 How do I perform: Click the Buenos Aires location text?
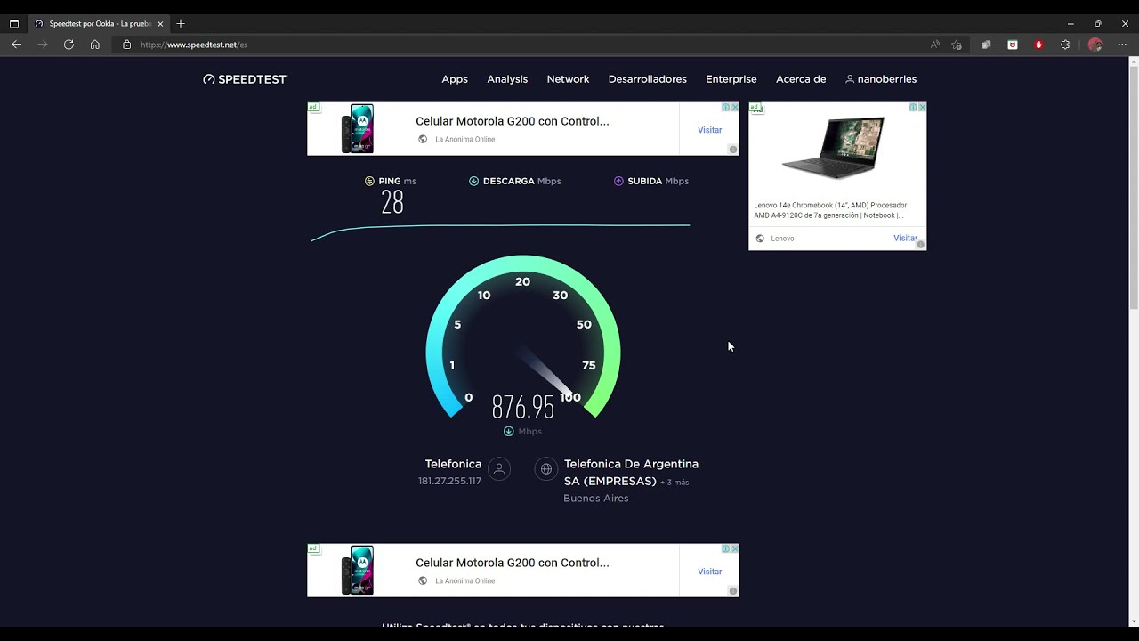click(x=596, y=499)
